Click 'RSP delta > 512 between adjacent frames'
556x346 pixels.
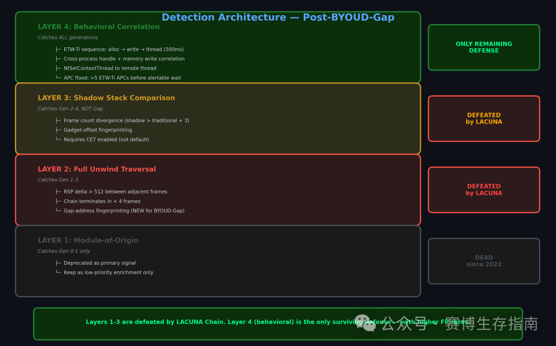point(116,192)
